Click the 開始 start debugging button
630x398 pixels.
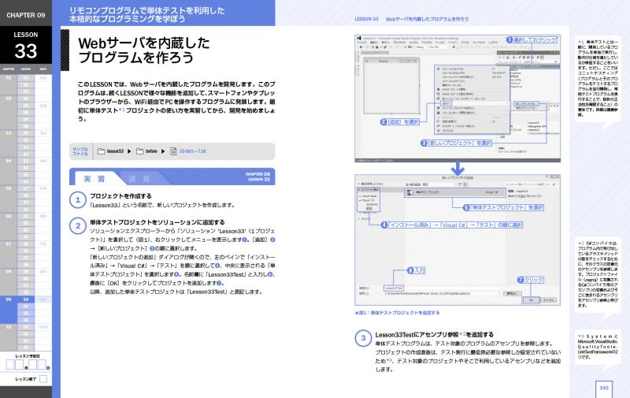click(x=409, y=47)
